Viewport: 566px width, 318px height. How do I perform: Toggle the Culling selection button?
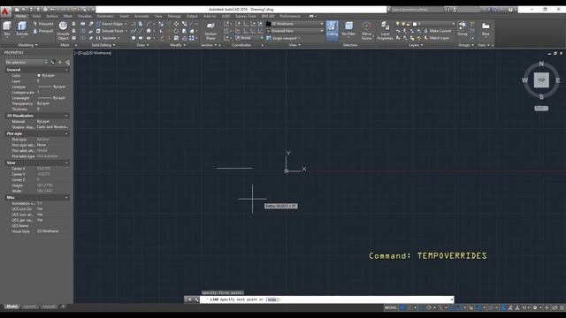point(333,30)
